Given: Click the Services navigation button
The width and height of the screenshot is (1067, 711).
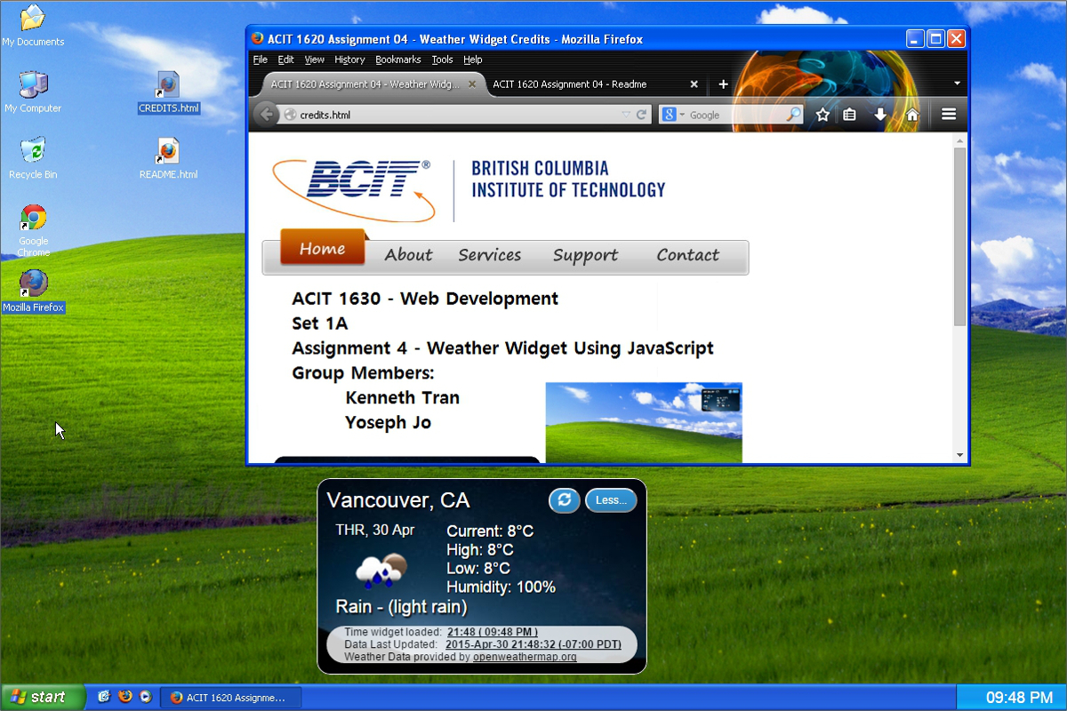Looking at the screenshot, I should coord(489,255).
